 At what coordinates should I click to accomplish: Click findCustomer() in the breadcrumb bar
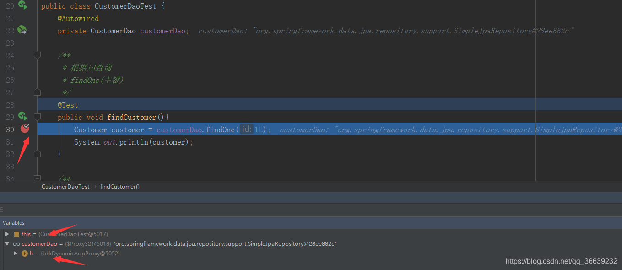119,186
